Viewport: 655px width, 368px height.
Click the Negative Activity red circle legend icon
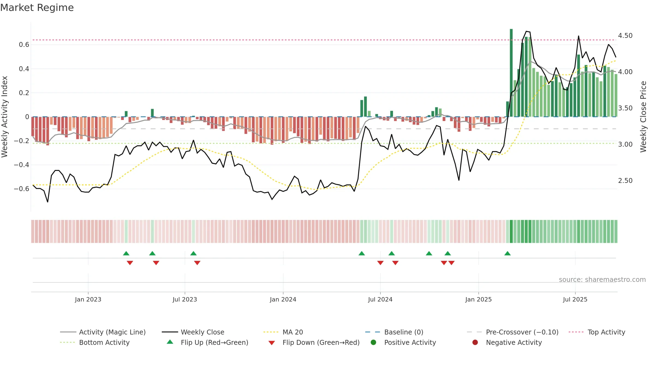(475, 342)
